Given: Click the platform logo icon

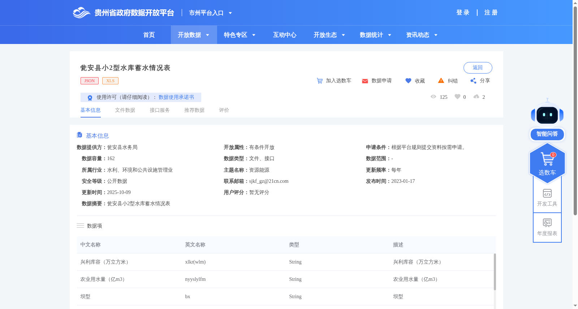Looking at the screenshot, I should tap(81, 13).
